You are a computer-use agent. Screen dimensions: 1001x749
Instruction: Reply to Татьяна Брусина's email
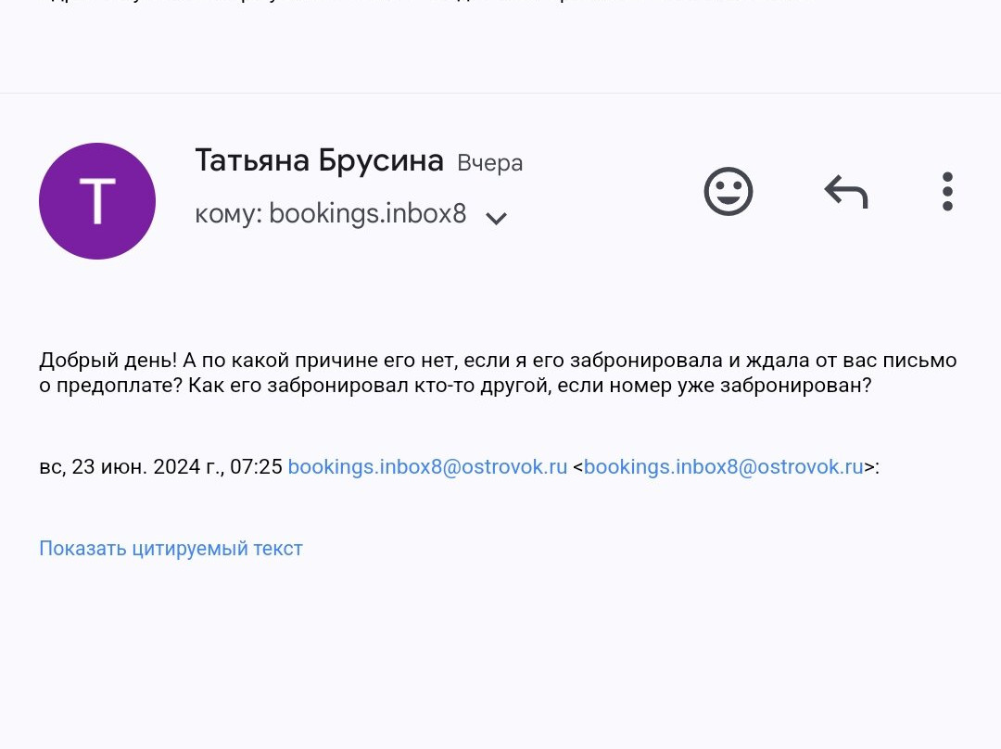pos(845,192)
